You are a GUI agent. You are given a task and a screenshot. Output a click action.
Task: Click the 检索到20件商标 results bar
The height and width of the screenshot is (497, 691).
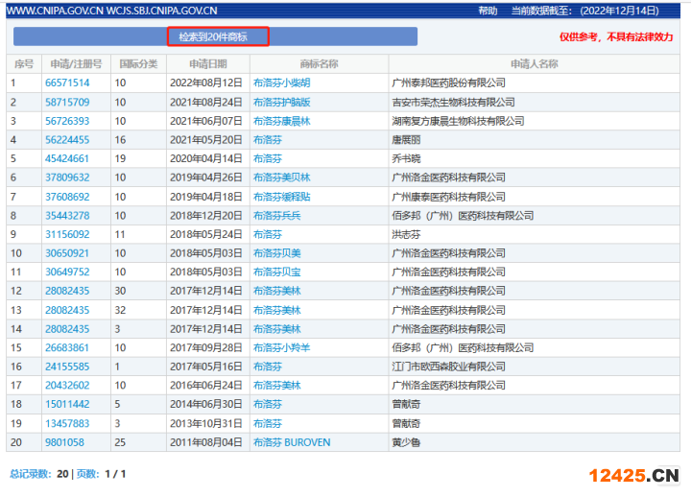[217, 37]
